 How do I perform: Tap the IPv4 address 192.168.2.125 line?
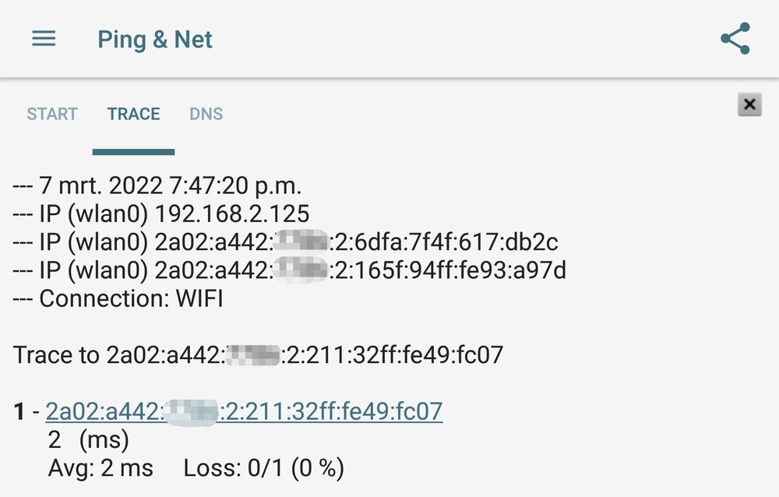(x=161, y=214)
